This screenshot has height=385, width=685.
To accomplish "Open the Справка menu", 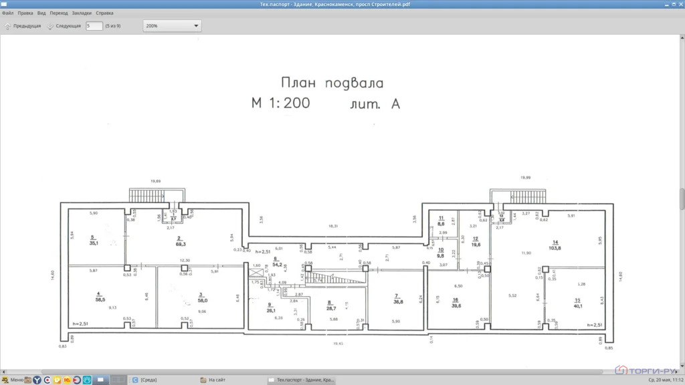I will coord(104,13).
